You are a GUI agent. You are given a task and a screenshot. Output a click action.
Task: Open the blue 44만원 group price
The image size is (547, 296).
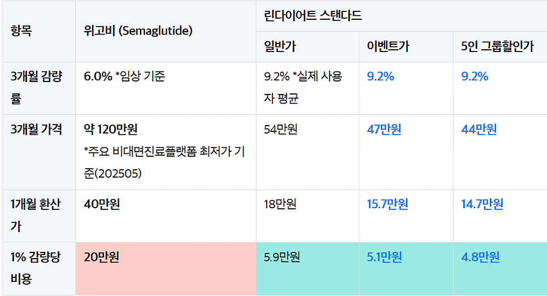pos(478,130)
